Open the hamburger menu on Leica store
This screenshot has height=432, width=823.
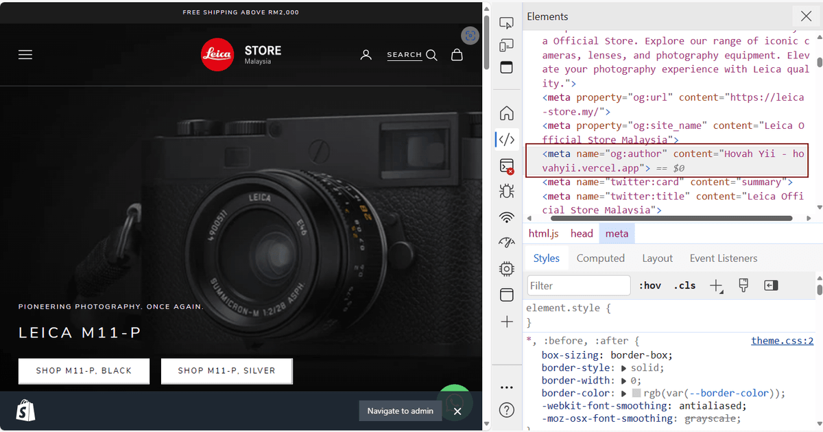(25, 55)
